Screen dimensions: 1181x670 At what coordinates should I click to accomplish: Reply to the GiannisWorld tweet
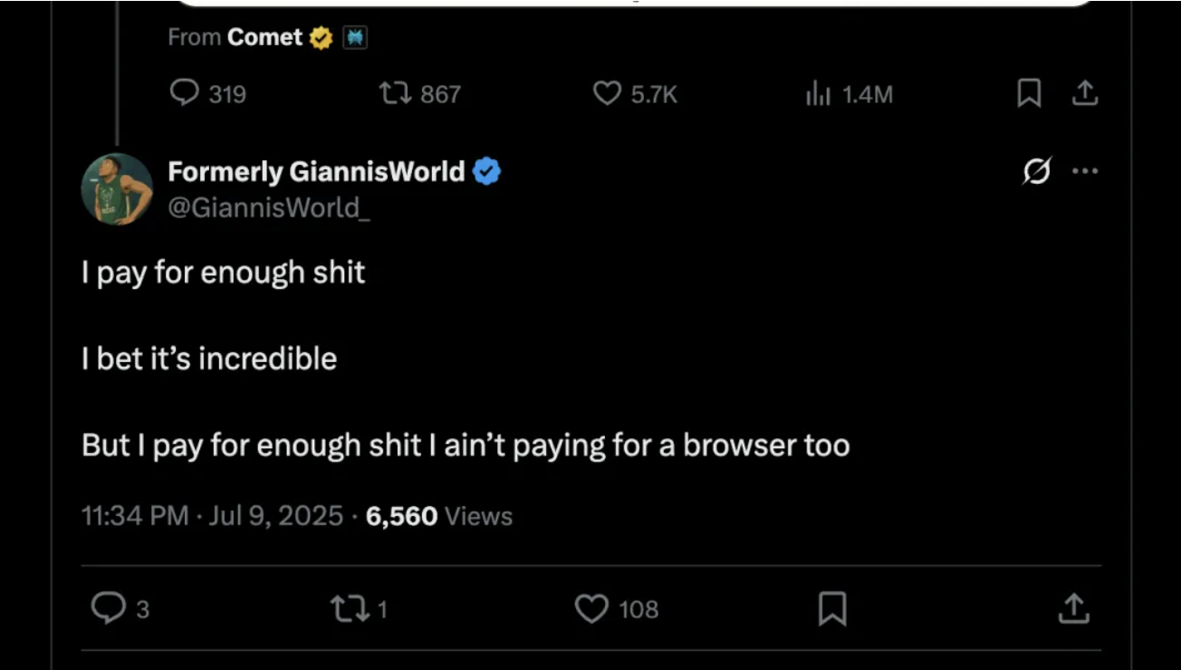[x=120, y=608]
